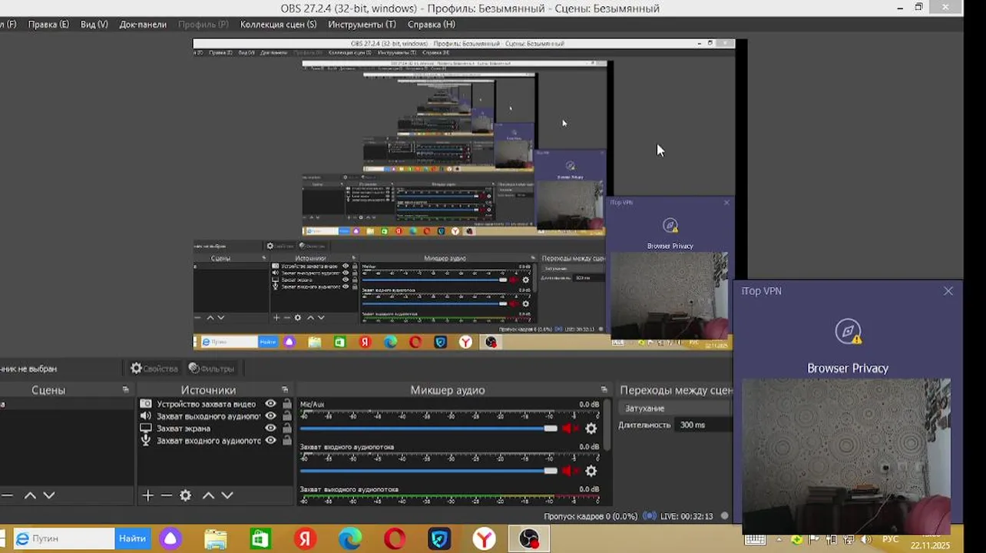Select the camera icon of Устройство захвата видео
This screenshot has height=553, width=986.
click(146, 404)
